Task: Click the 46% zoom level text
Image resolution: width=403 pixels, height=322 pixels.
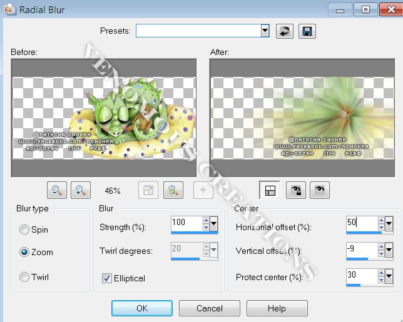Action: [113, 191]
